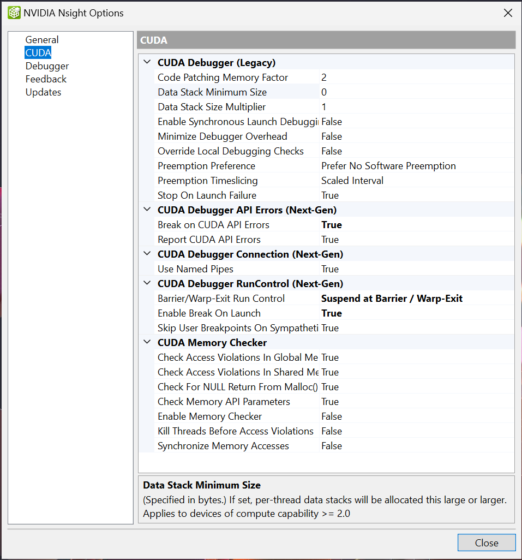Click the NVIDIA Nsight app icon
The width and height of the screenshot is (522, 560).
(14, 13)
